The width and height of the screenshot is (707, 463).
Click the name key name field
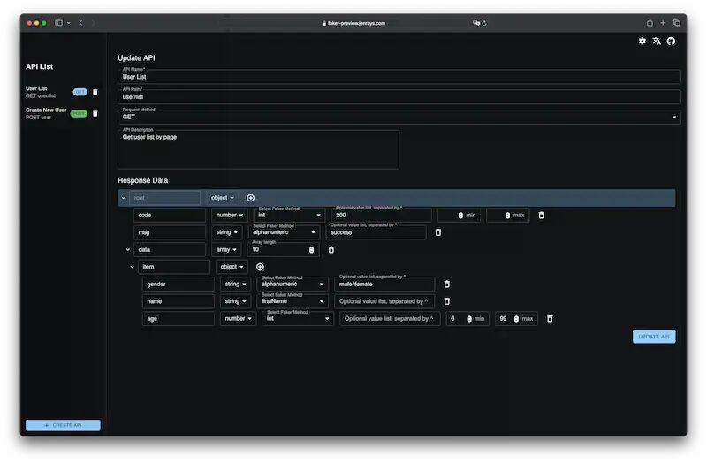point(179,301)
